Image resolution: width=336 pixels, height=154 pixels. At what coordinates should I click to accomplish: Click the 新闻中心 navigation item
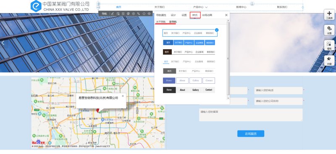coord(241,7)
